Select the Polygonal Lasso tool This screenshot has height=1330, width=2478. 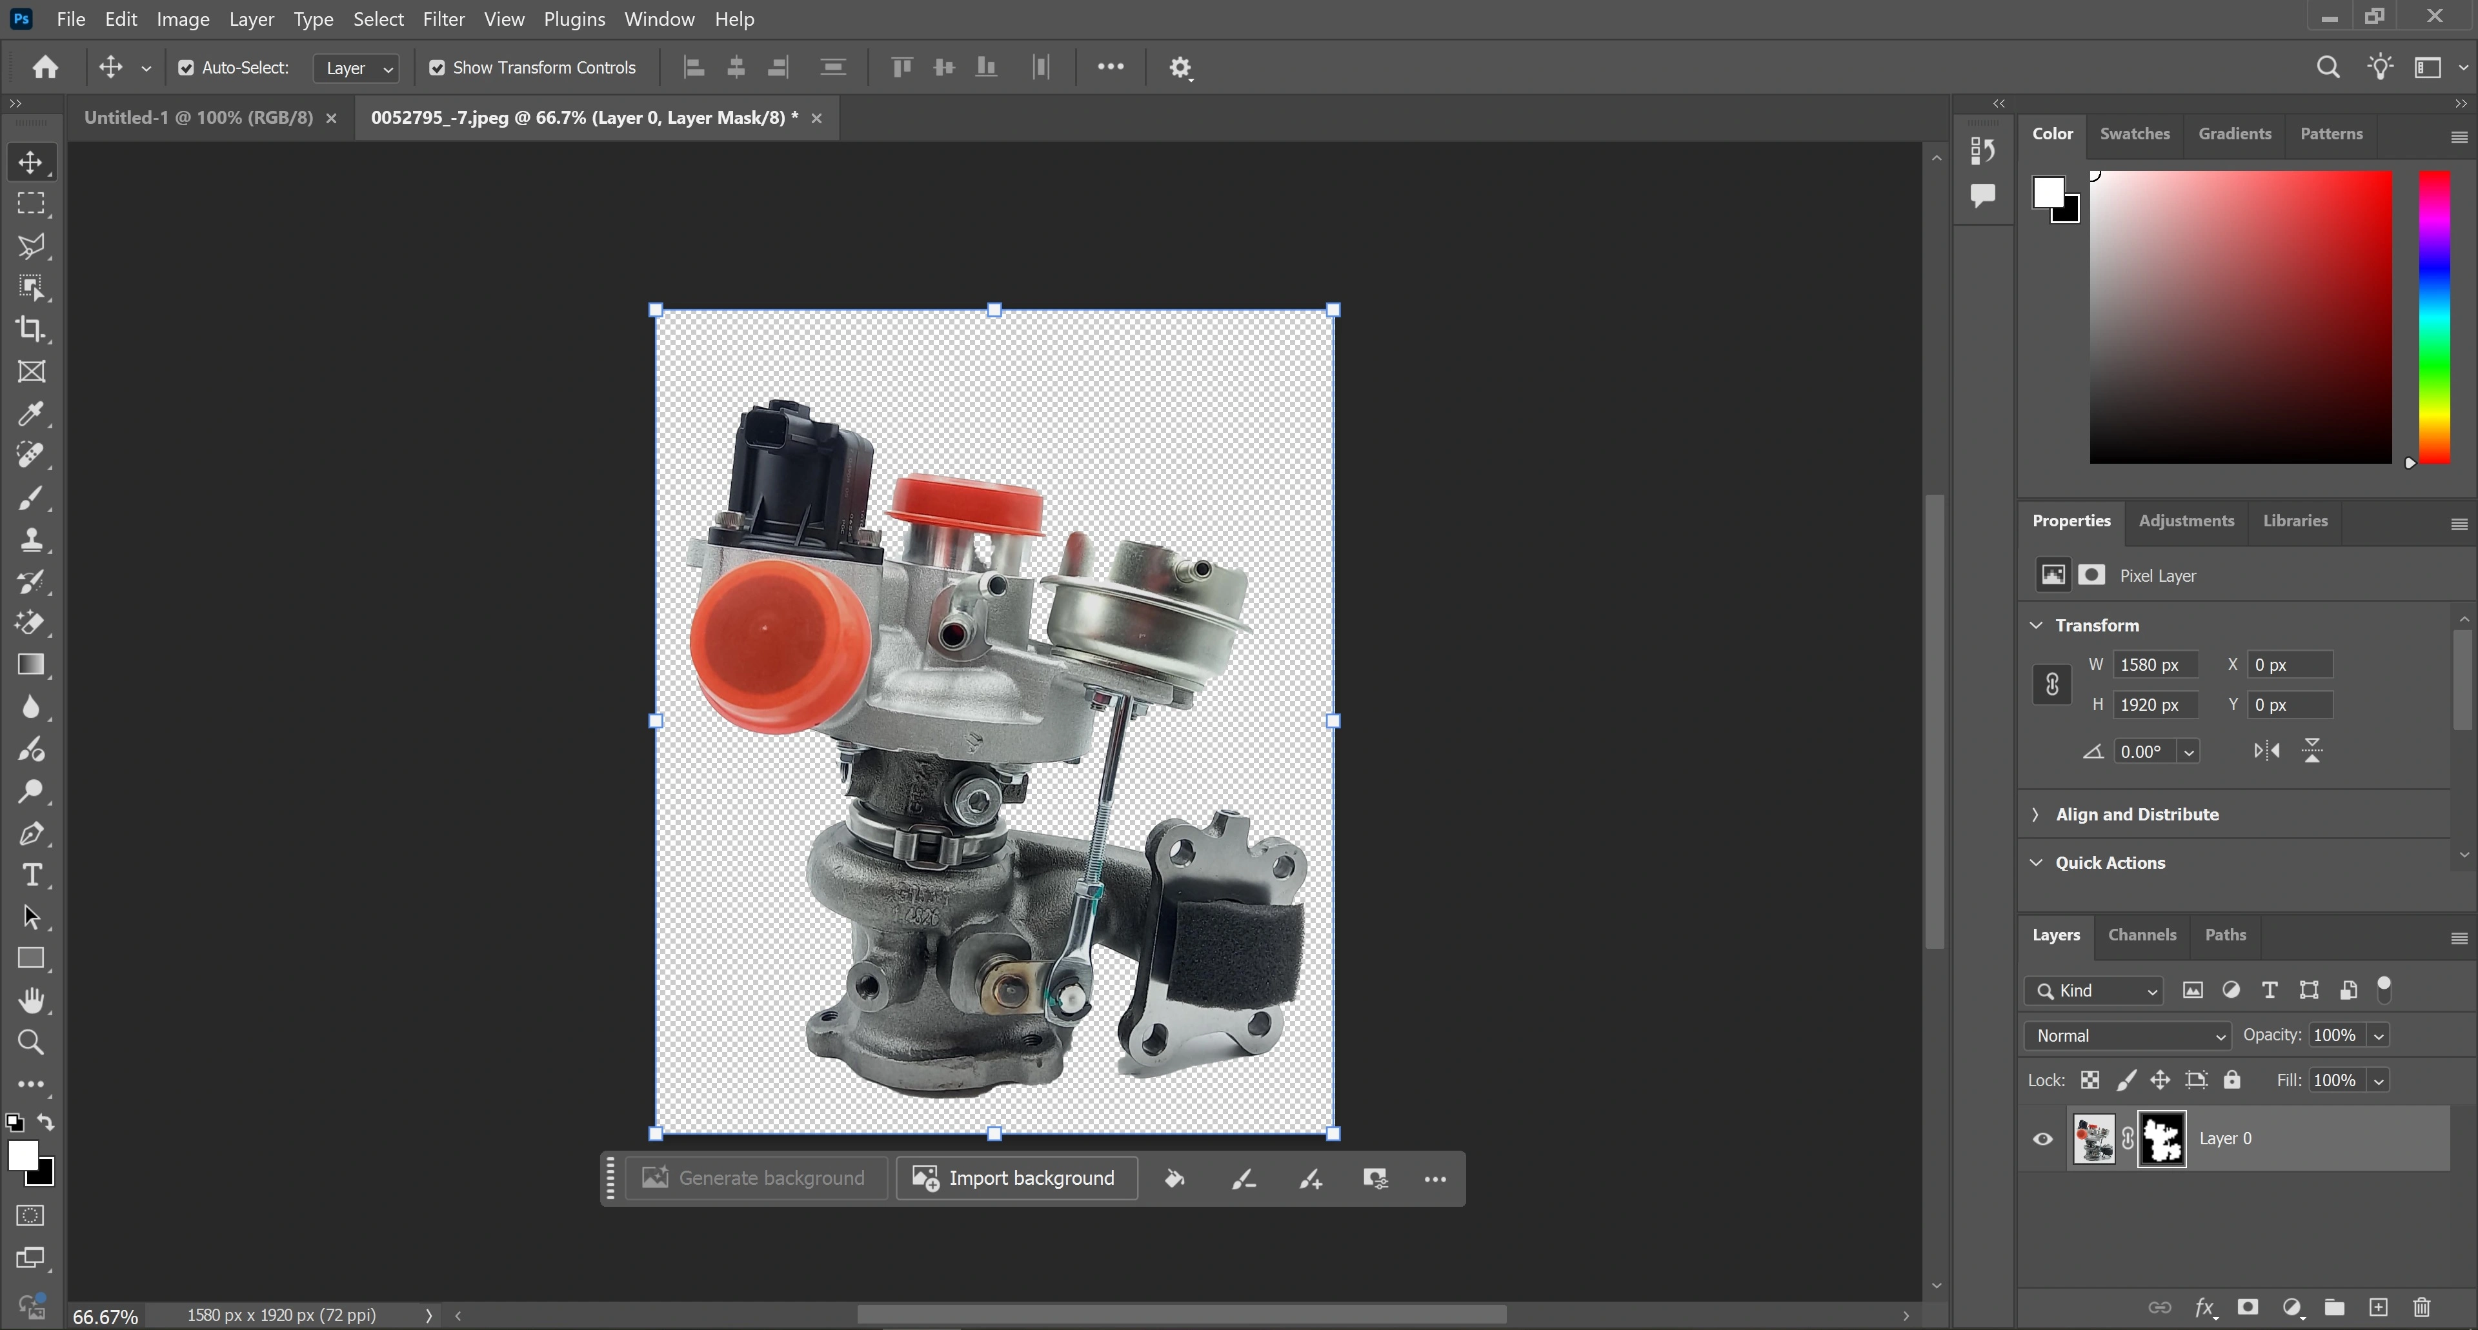[x=31, y=246]
